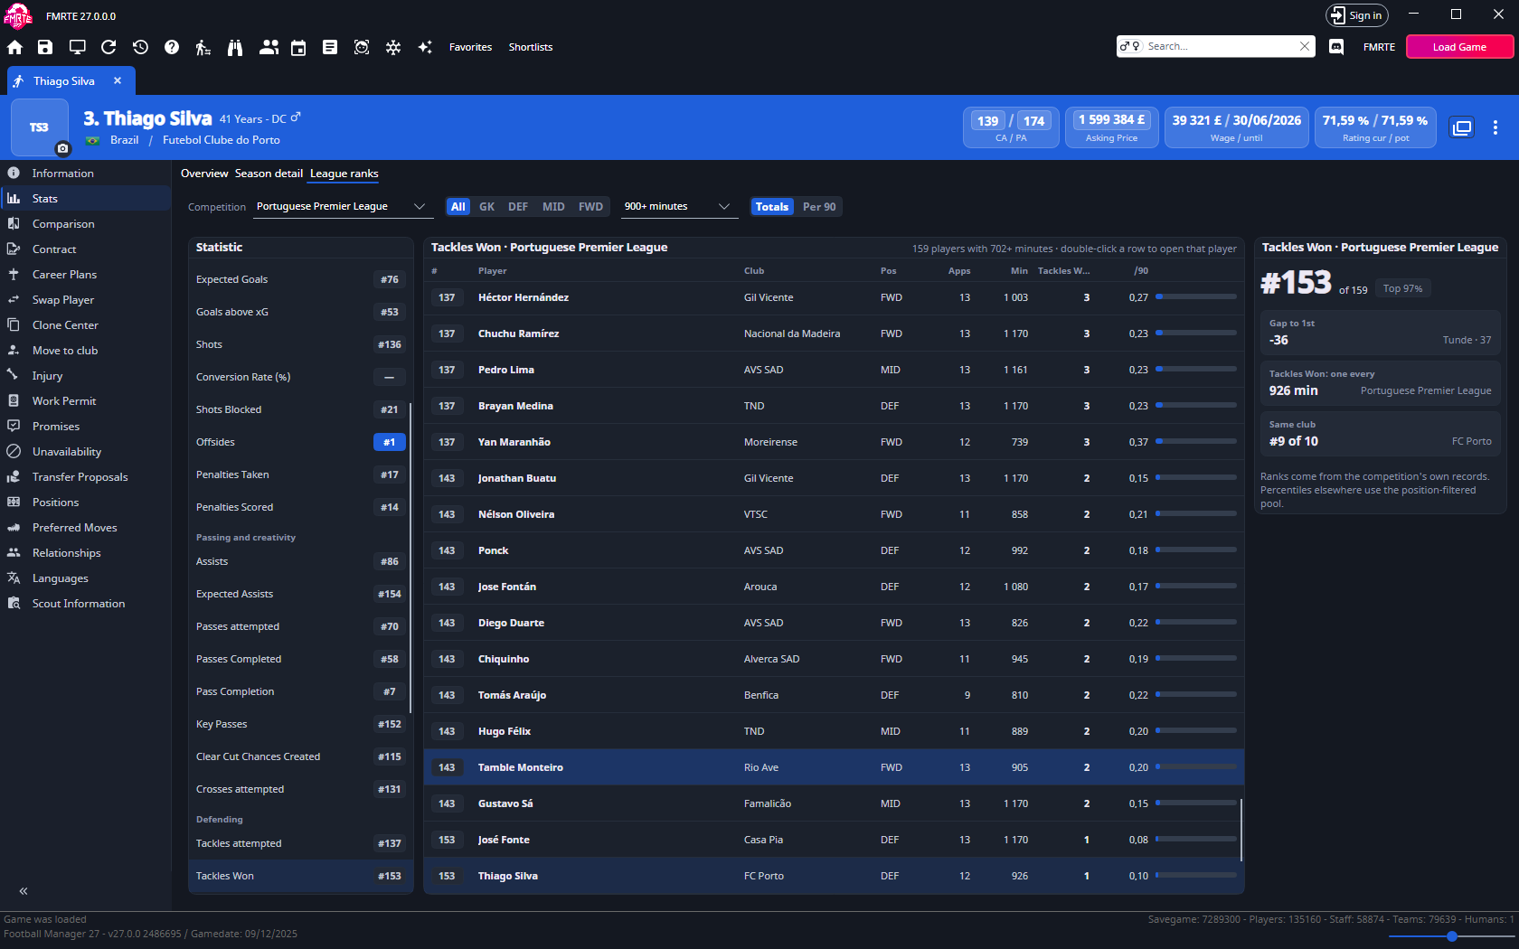
Task: Click the sparkle stars icon in the toolbar
Action: [x=425, y=47]
